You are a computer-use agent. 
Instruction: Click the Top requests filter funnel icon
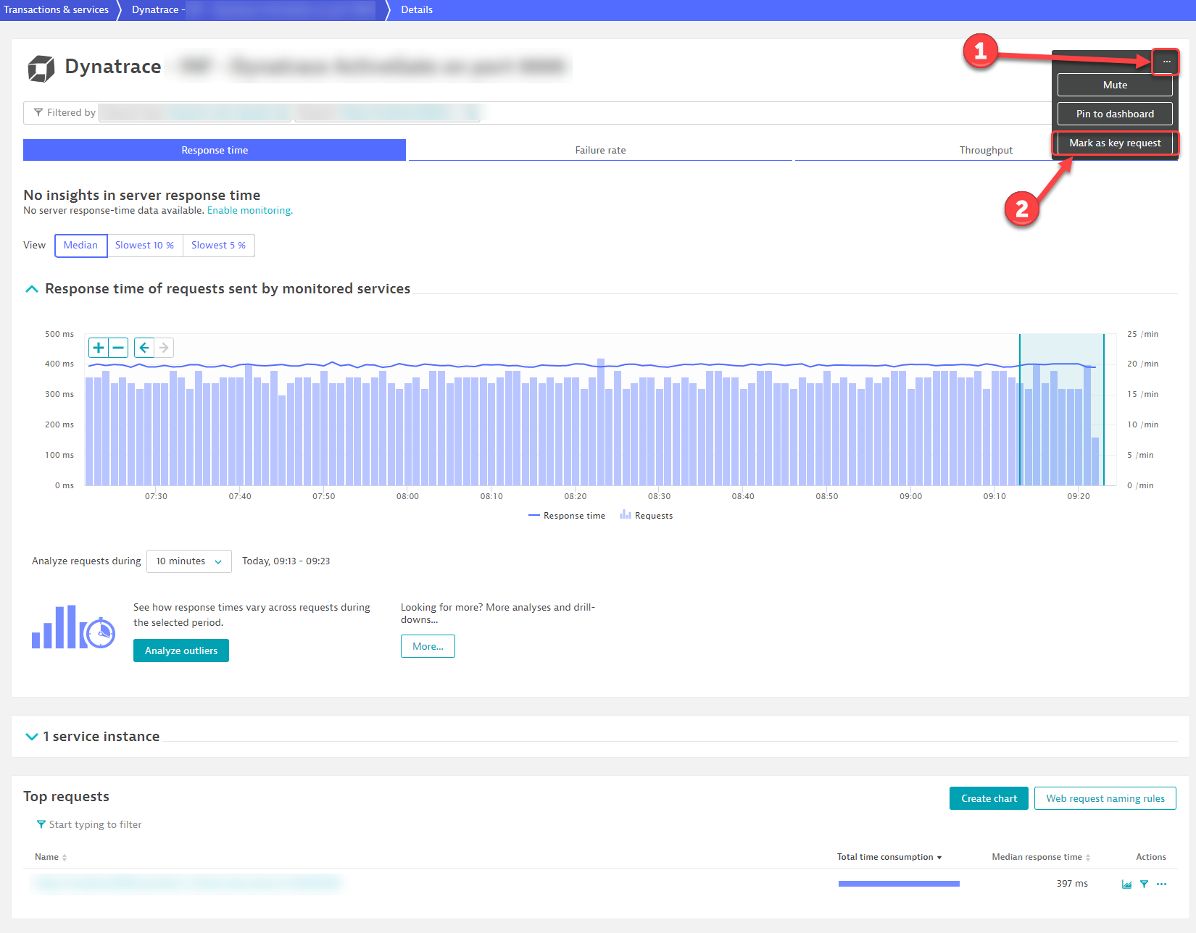pyautogui.click(x=41, y=824)
